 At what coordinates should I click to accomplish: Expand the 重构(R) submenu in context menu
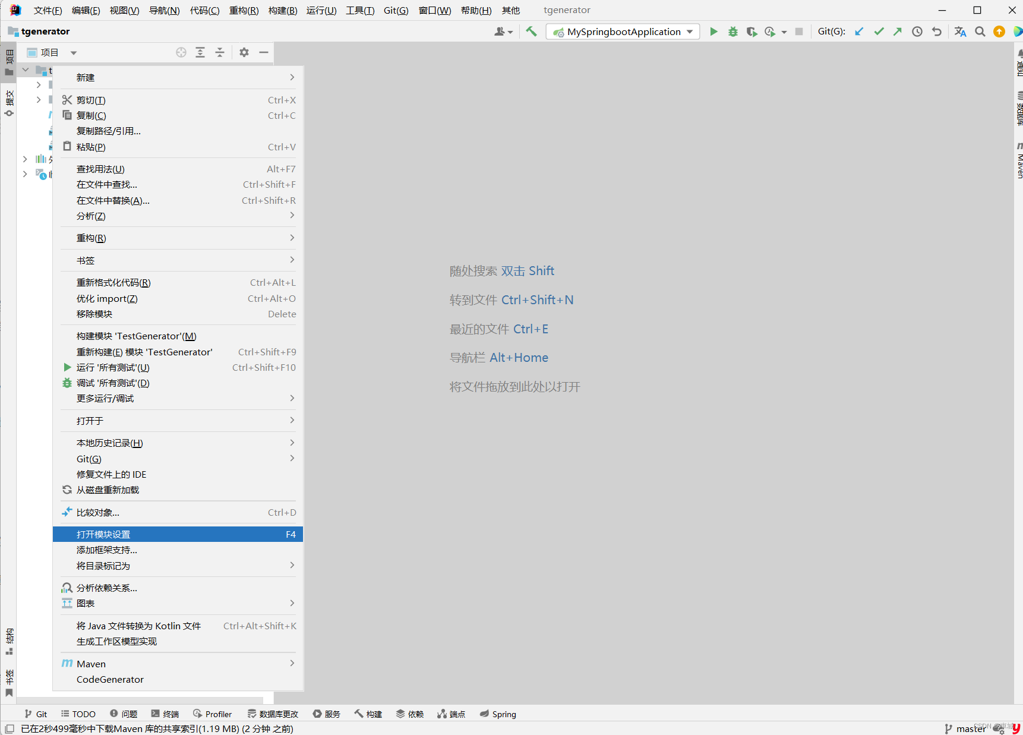tap(178, 238)
